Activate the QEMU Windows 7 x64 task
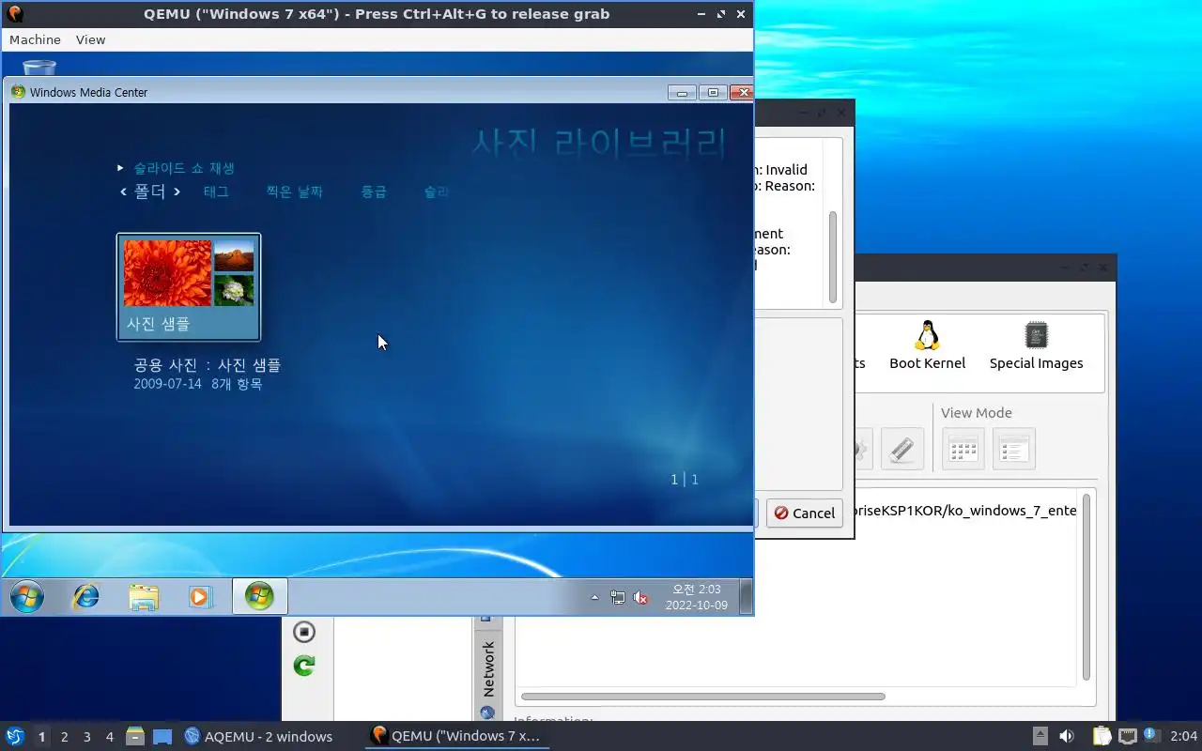The image size is (1202, 751). (455, 736)
